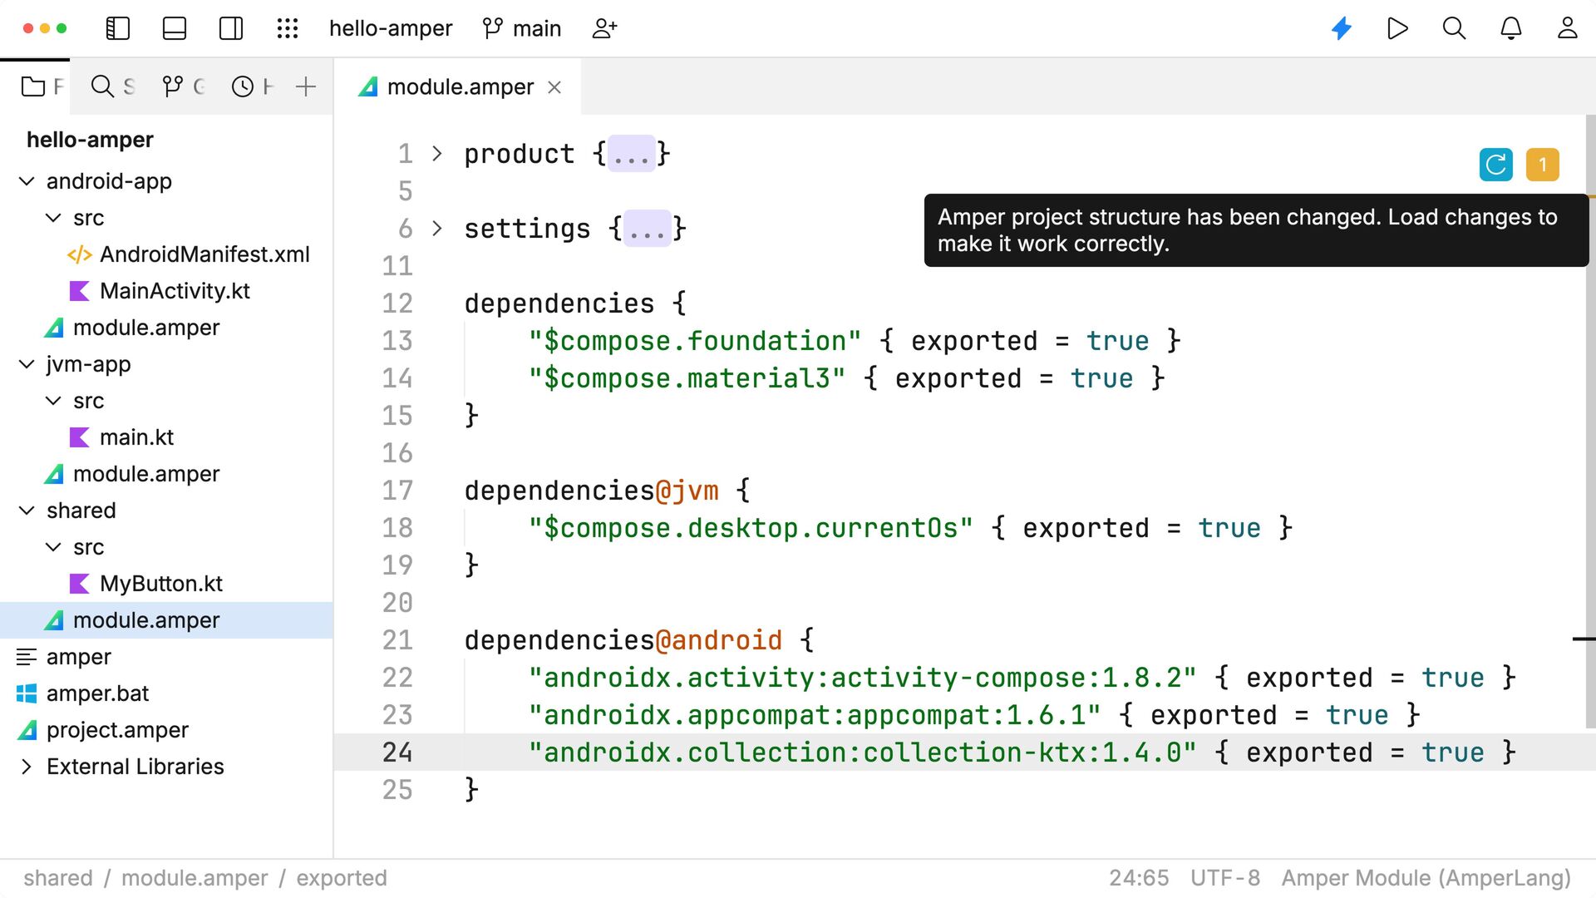
Task: Expand the folded settings block
Action: point(437,229)
